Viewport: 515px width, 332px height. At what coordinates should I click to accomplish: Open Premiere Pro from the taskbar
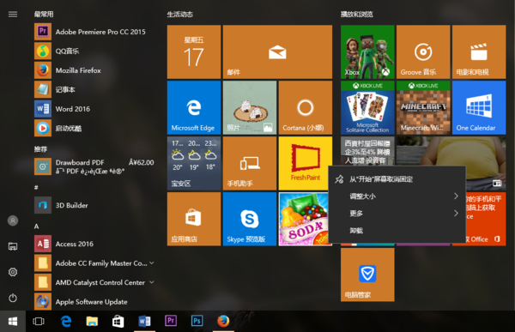tap(171, 322)
